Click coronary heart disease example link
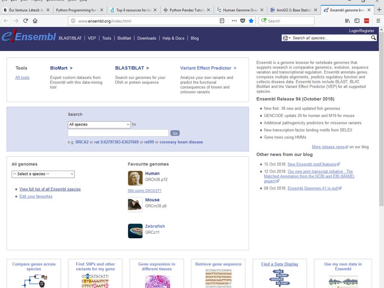Image resolution: width=384 pixels, height=288 pixels. [181, 142]
